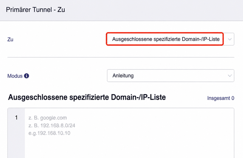Expand the Zu dropdown chevron arrow
The image size is (243, 158).
coord(230,39)
